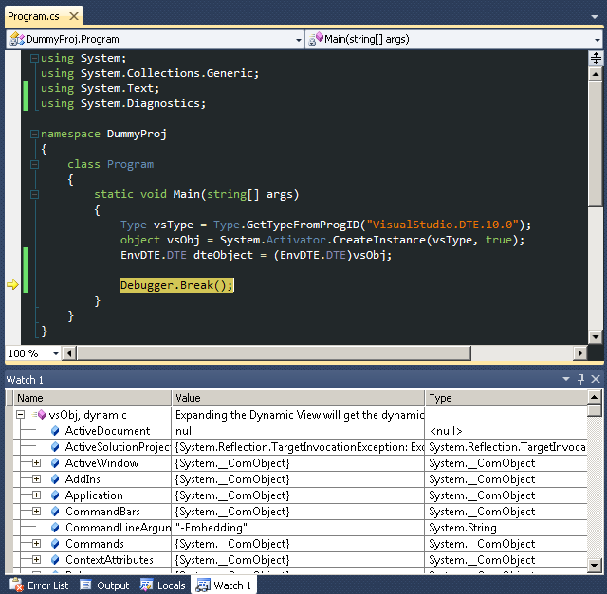Close the Program.cs tab
The height and width of the screenshot is (594, 607).
coord(74,16)
